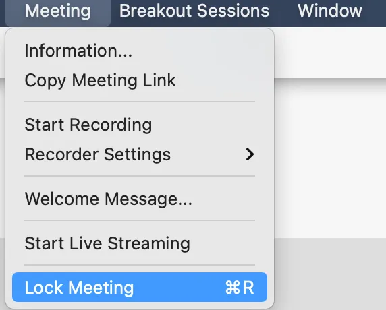This screenshot has height=310, width=386.
Task: Expand the Recorder Settings submenu chevron
Action: 250,154
